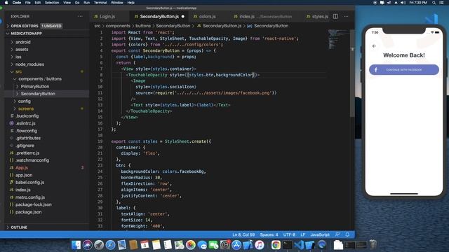Open the Trash in the dock
Screen dimensions: 449x252
[373, 245]
